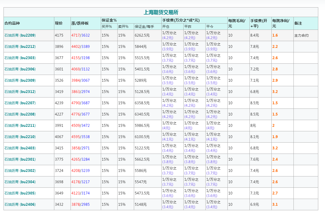The height and width of the screenshot is (214, 325).
Task: Open the 石油沥青 (bu2305) contract link
Action: pos(20,193)
